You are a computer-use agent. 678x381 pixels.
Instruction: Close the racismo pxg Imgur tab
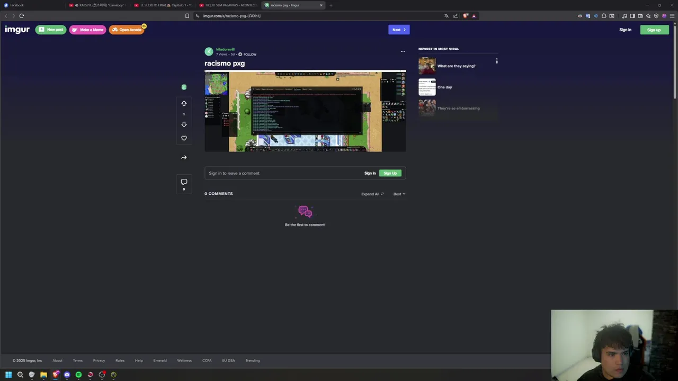(x=321, y=5)
